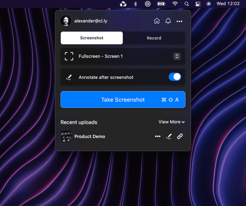
Task: Launch Siri from the menu bar
Action: (x=209, y=4)
